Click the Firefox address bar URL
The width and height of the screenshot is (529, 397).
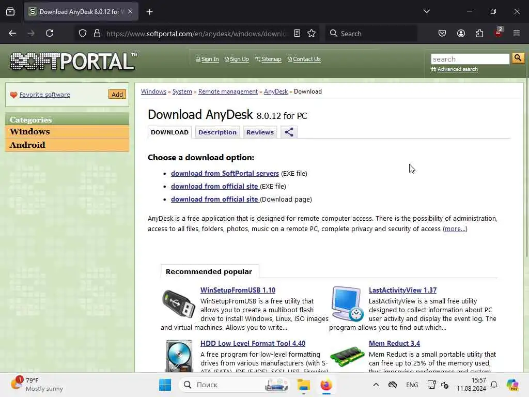(196, 34)
